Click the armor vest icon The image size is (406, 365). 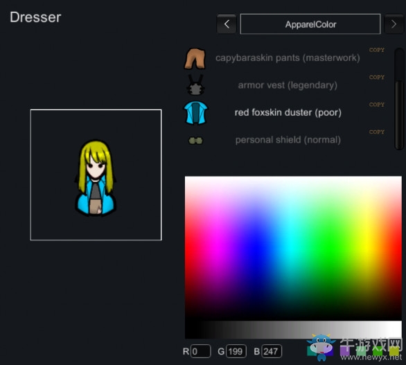click(x=195, y=85)
